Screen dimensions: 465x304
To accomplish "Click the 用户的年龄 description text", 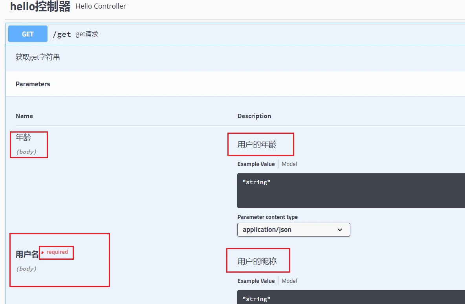I will [x=257, y=144].
